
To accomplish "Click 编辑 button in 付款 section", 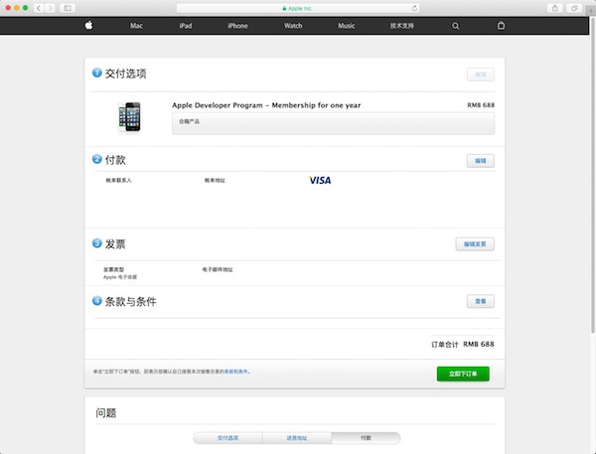I will pyautogui.click(x=480, y=160).
